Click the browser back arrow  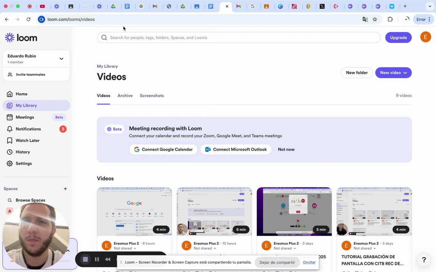click(x=7, y=19)
